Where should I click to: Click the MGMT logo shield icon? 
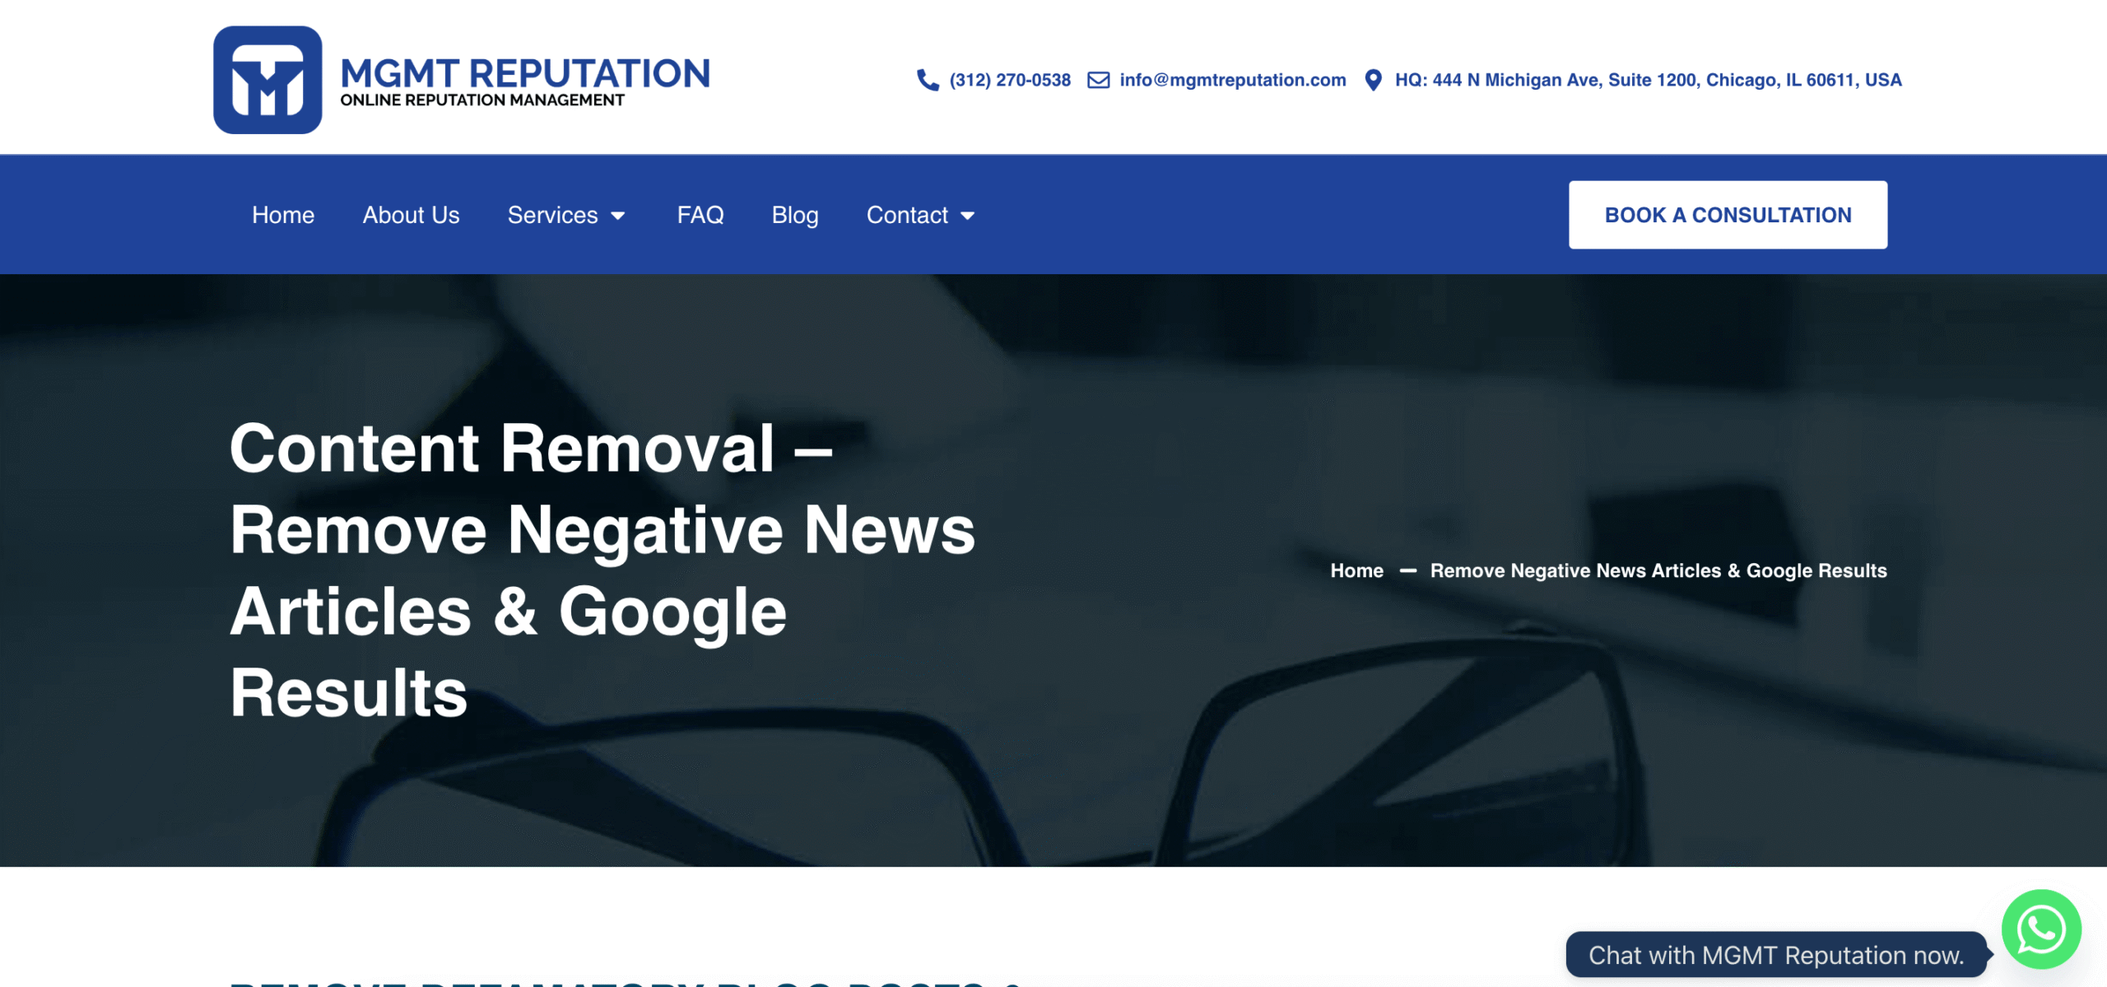267,80
